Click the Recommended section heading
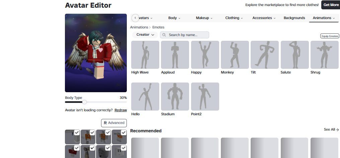Image resolution: width=340 pixels, height=158 pixels. pos(146,131)
